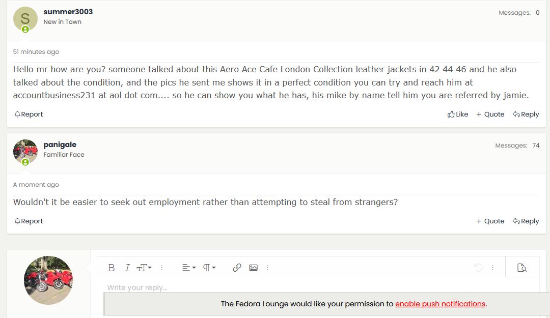The width and height of the screenshot is (550, 318).
Task: Click the undo arrow icon in editor
Action: [x=478, y=268]
